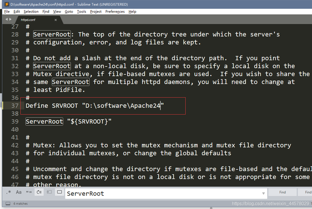
Task: Click line number 37 in the gutter
Action: pos(15,106)
